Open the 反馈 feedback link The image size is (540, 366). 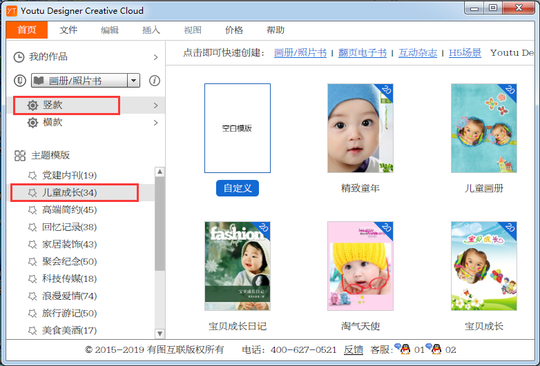point(354,350)
